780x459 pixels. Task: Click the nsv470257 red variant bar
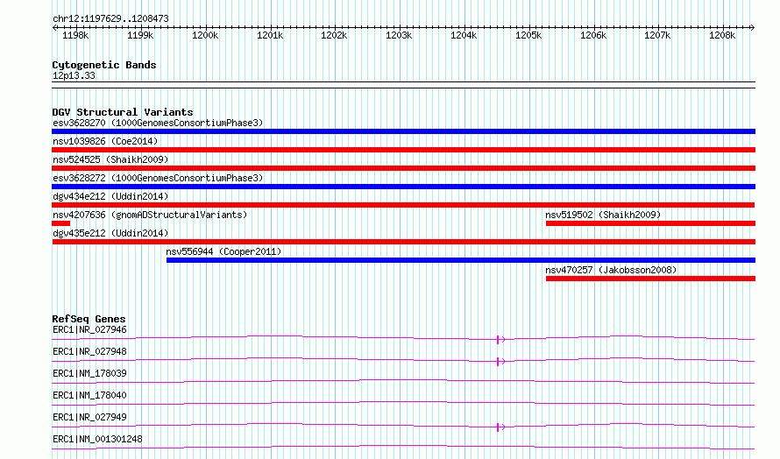(x=650, y=279)
